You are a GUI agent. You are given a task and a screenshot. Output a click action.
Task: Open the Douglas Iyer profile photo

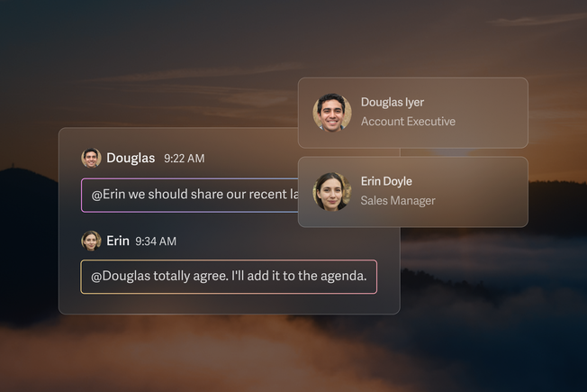332,113
